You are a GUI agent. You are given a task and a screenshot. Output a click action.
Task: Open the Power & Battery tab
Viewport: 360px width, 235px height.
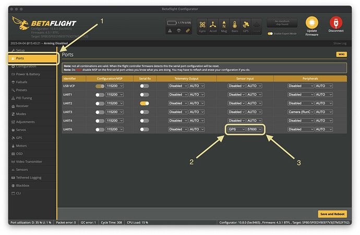point(32,75)
